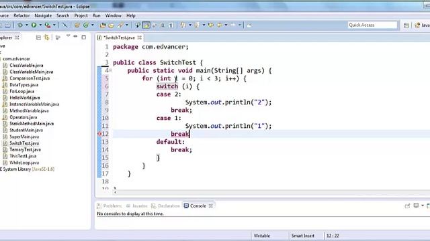Maximize the Package Explorer view
This screenshot has width=430, height=241.
tap(83, 37)
